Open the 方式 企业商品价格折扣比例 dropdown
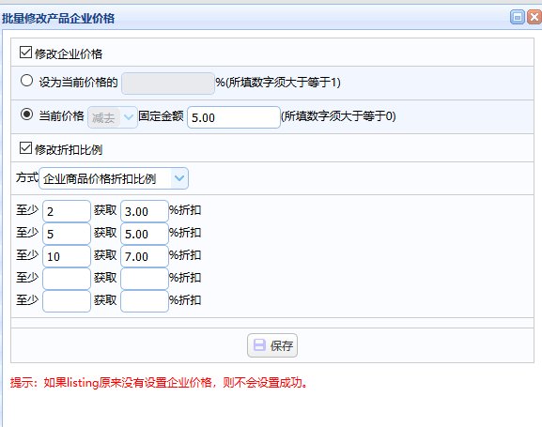Screen dimensions: 542x427 [114, 178]
